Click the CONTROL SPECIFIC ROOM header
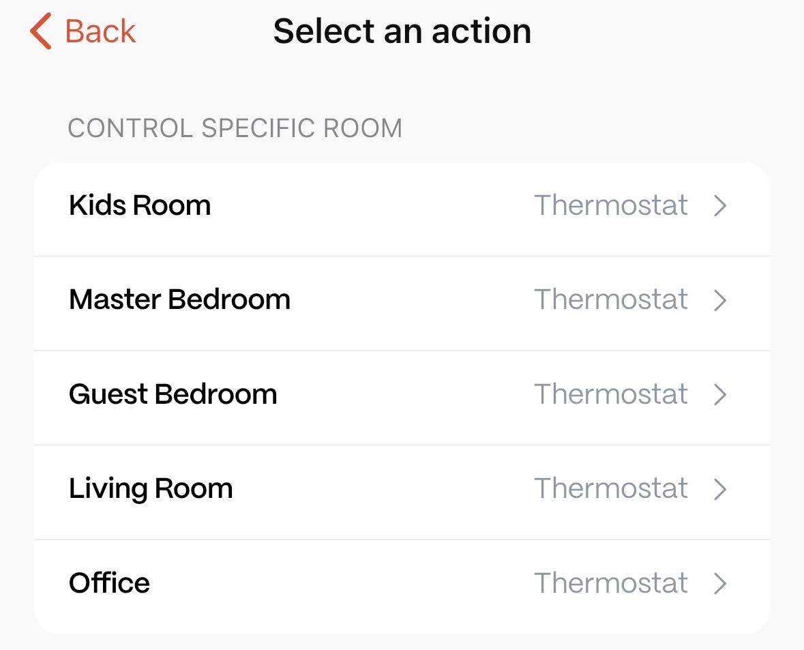Viewport: 804px width, 650px height. click(x=235, y=128)
